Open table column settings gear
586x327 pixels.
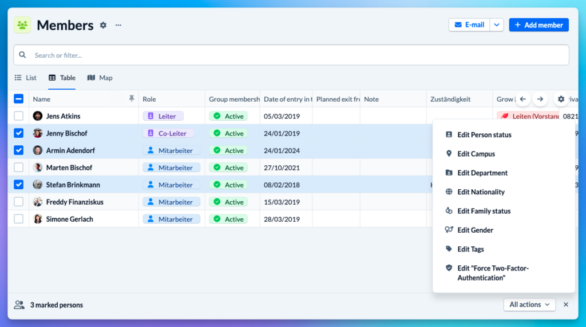coord(561,99)
